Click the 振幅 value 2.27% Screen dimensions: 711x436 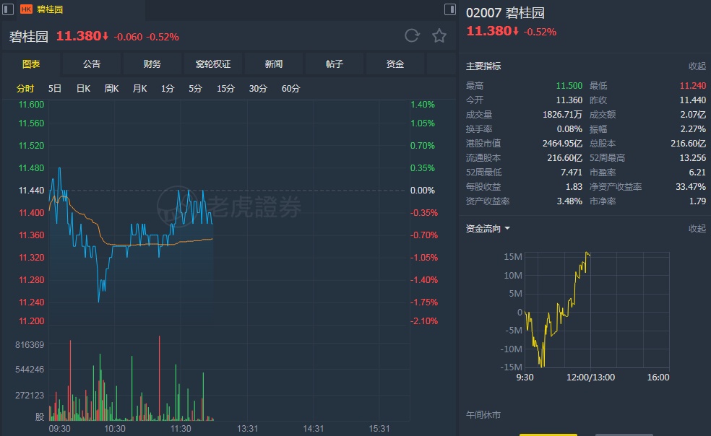click(x=694, y=129)
